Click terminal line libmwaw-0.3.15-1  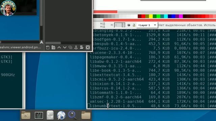116,66
